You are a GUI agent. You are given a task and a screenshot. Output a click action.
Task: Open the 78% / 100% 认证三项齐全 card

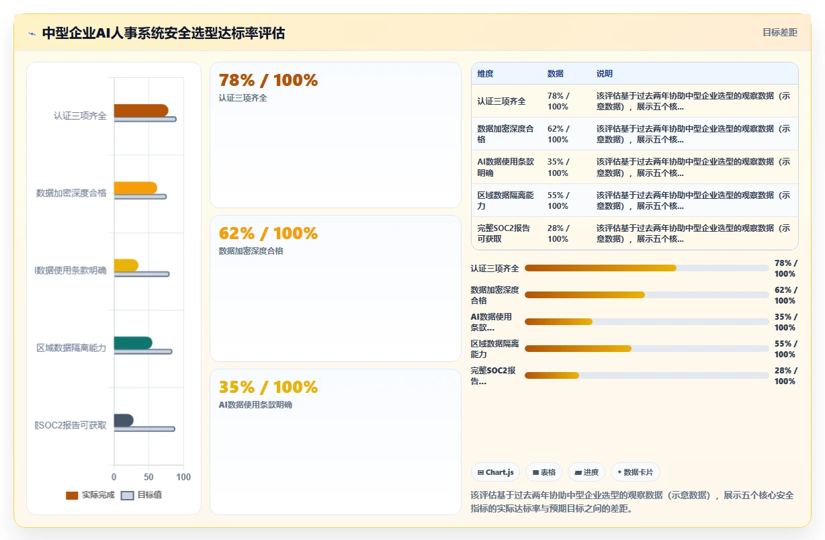[336, 135]
